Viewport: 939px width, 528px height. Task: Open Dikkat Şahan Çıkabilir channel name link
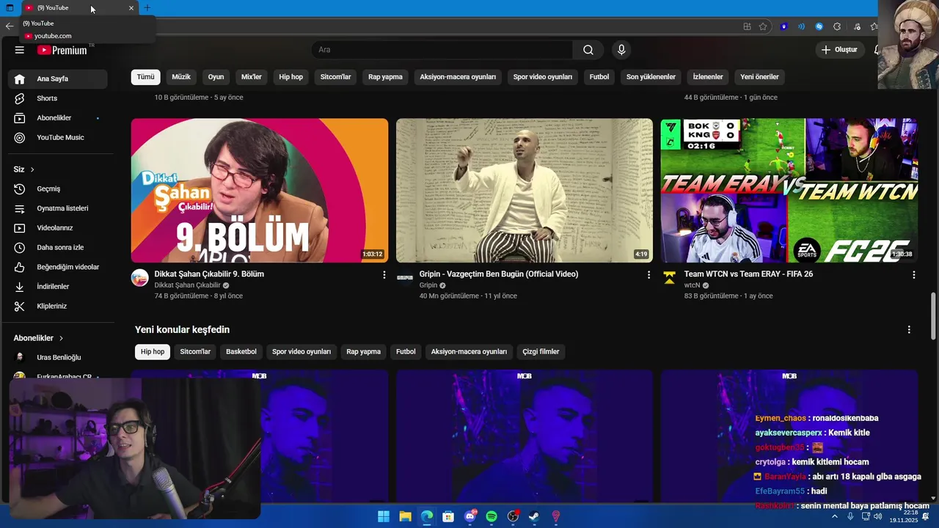point(187,285)
